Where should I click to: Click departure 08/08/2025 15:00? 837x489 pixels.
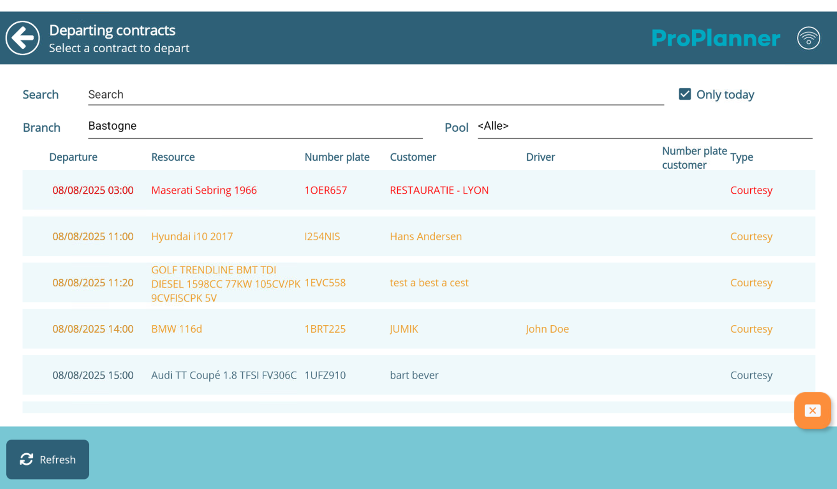click(93, 375)
